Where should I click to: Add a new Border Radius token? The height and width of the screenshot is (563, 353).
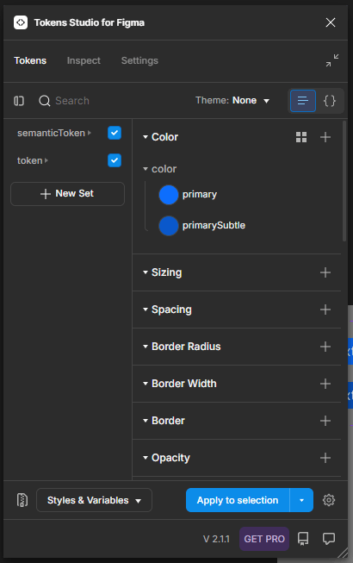pos(325,347)
